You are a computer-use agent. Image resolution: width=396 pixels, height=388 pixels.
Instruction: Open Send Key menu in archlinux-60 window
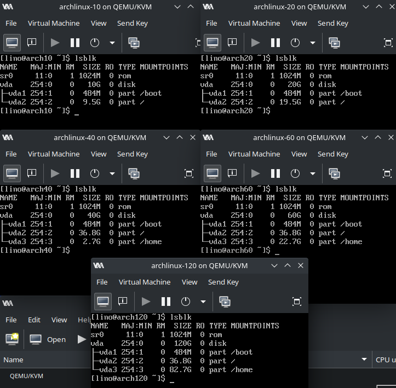point(333,154)
